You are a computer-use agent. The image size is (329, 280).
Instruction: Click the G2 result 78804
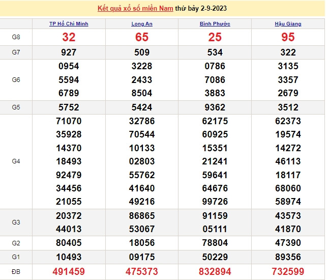215,243
